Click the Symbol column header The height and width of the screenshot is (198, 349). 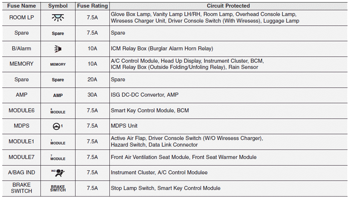point(58,6)
